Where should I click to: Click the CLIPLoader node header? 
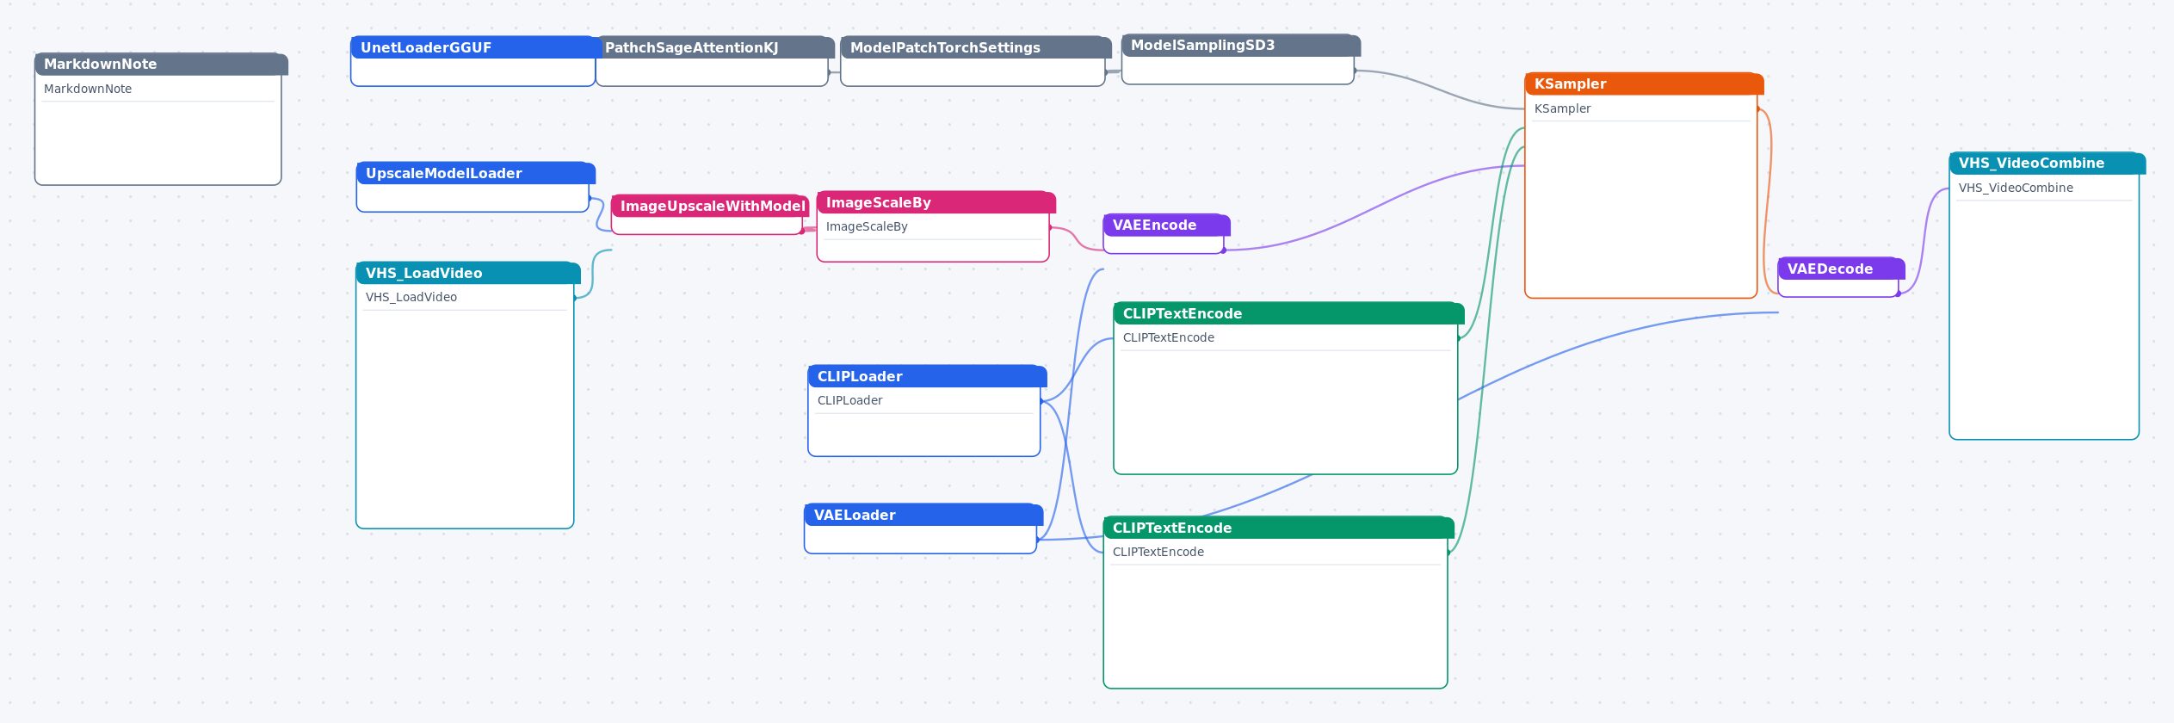[x=927, y=376]
